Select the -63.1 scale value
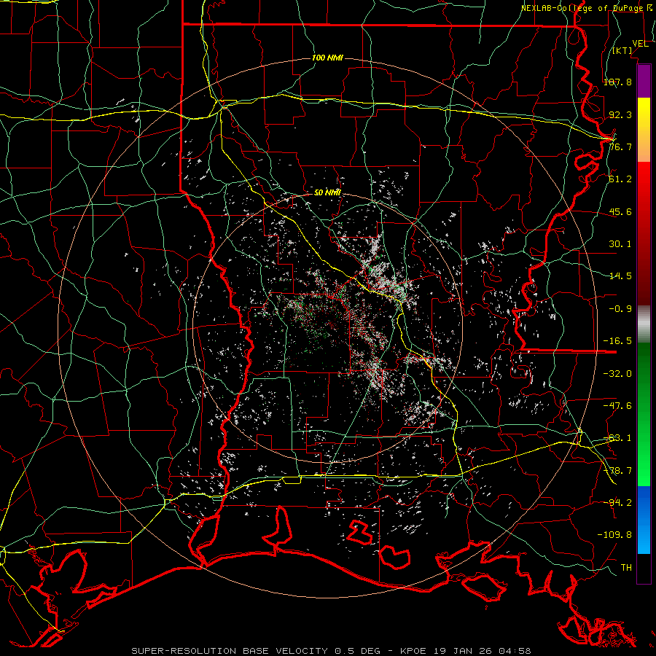Image resolution: width=656 pixels, height=656 pixels. [617, 438]
